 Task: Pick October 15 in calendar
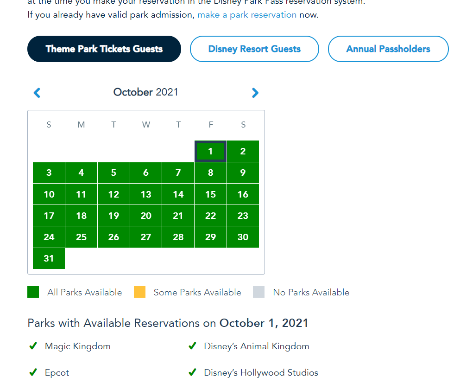pyautogui.click(x=210, y=194)
